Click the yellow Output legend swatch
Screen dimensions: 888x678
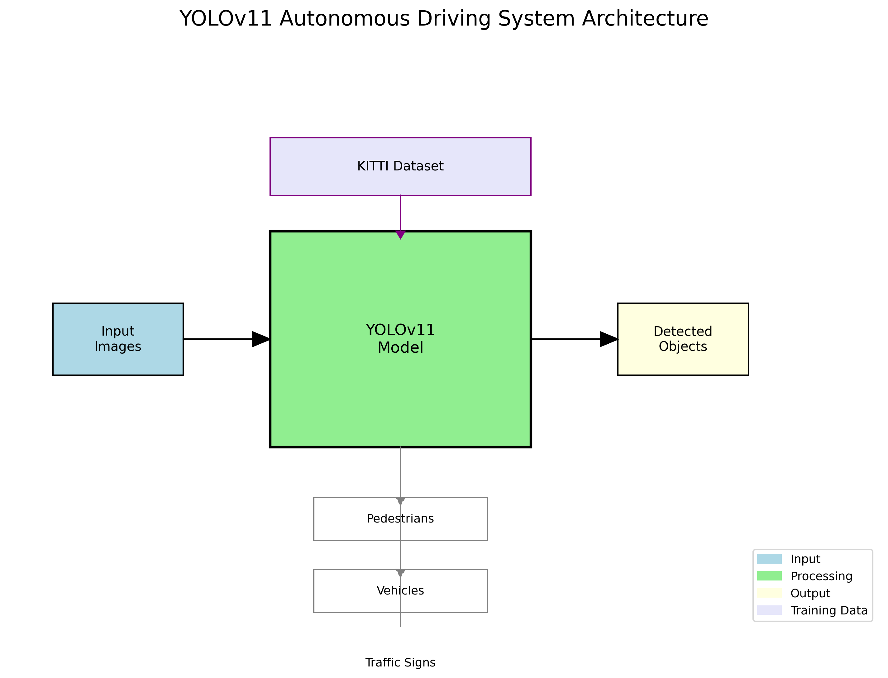click(x=769, y=593)
